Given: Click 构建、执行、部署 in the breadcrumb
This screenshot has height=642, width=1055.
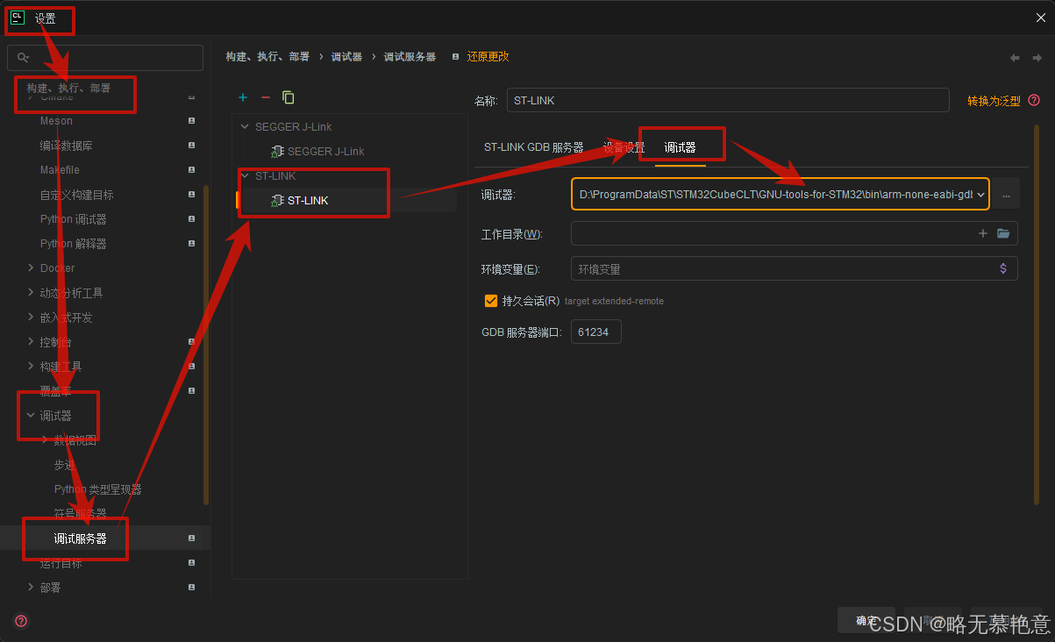Looking at the screenshot, I should 267,56.
